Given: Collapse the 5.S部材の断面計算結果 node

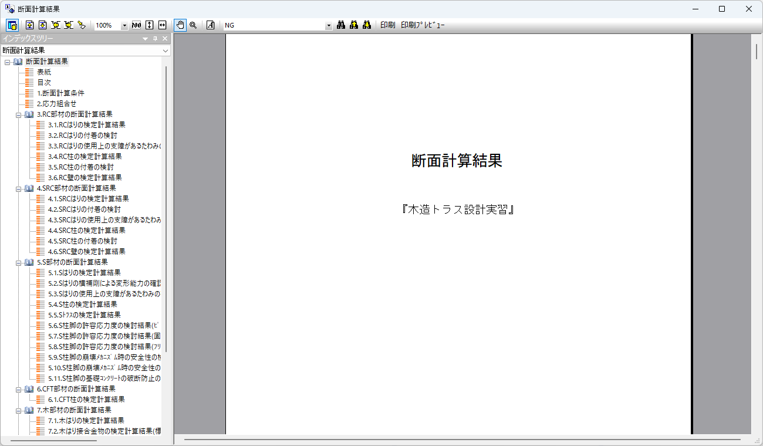Looking at the screenshot, I should tap(18, 262).
